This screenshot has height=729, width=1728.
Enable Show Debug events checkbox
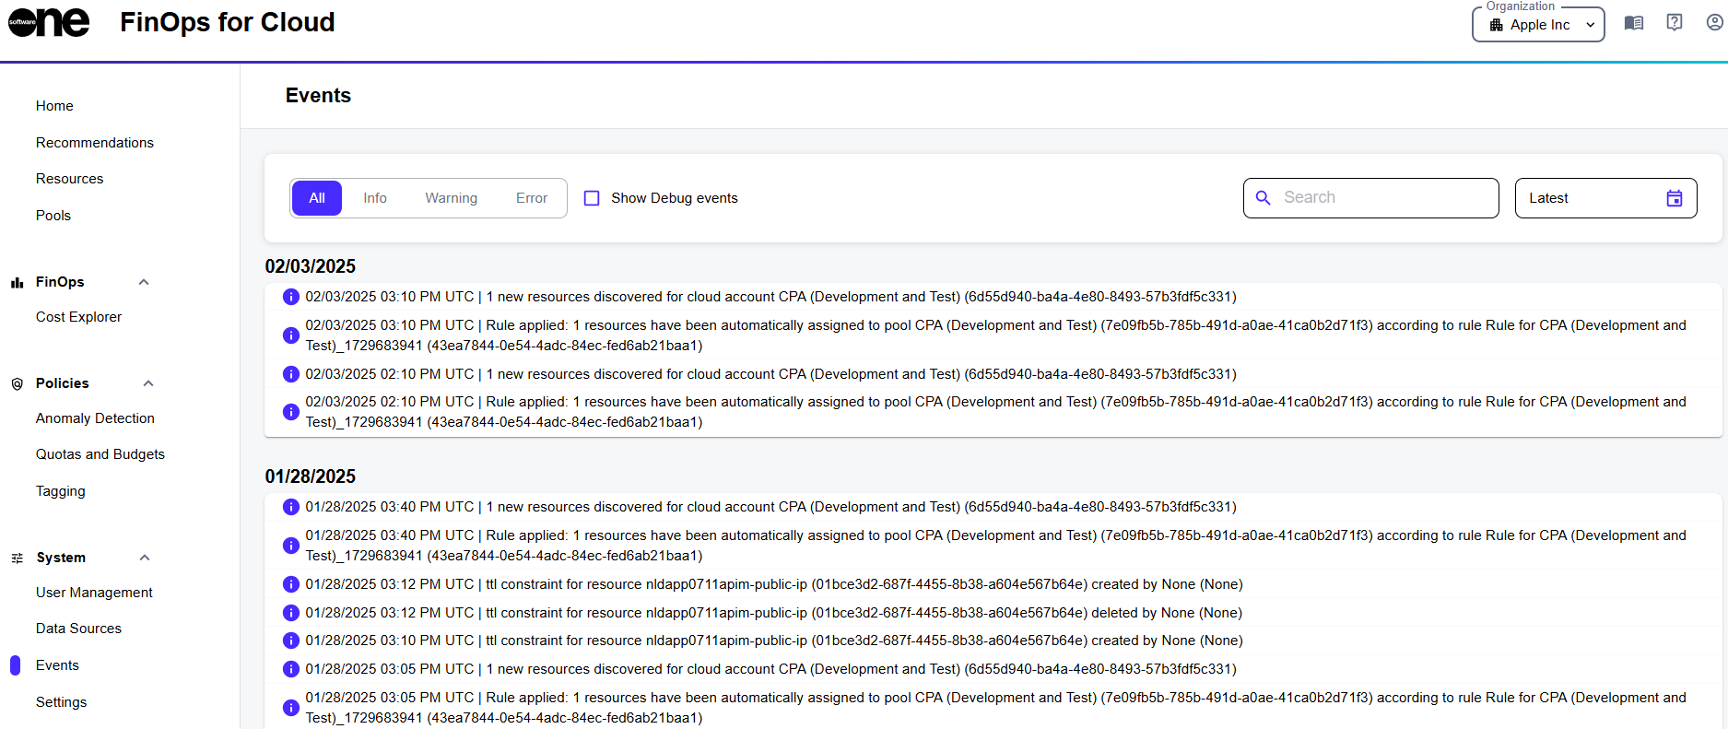click(592, 198)
